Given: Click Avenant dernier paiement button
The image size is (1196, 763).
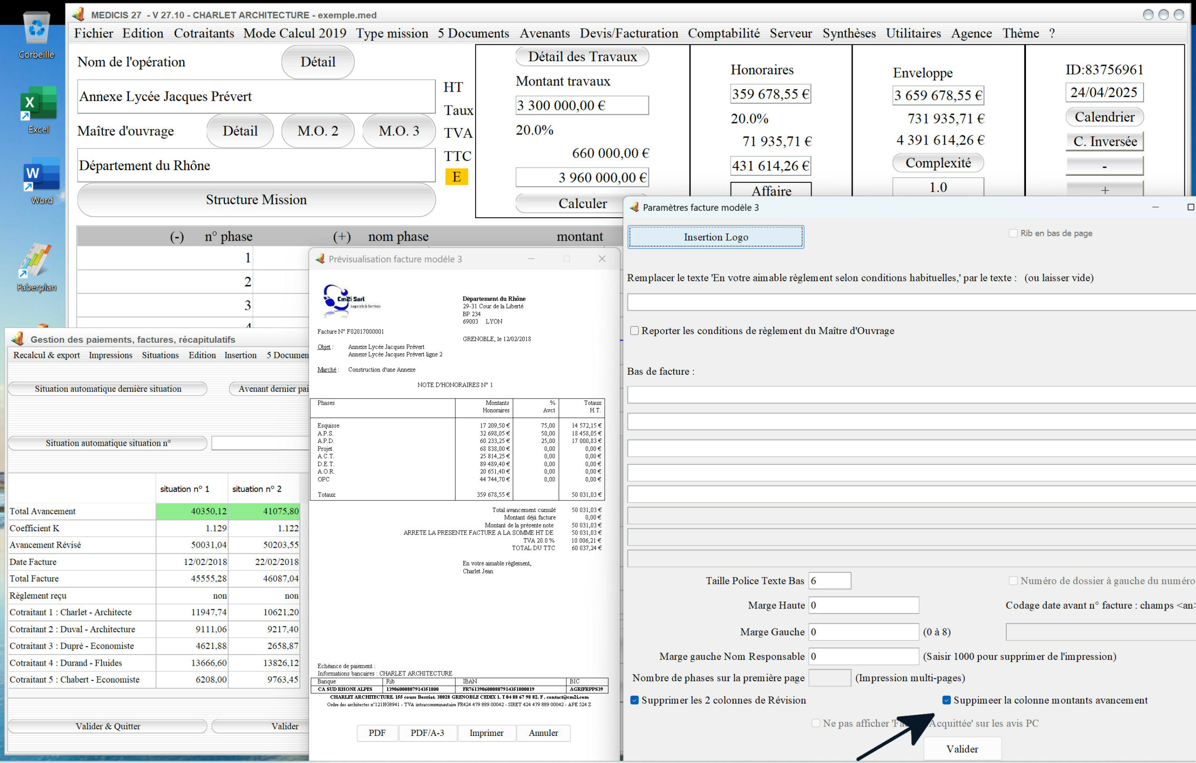Looking at the screenshot, I should tap(270, 389).
